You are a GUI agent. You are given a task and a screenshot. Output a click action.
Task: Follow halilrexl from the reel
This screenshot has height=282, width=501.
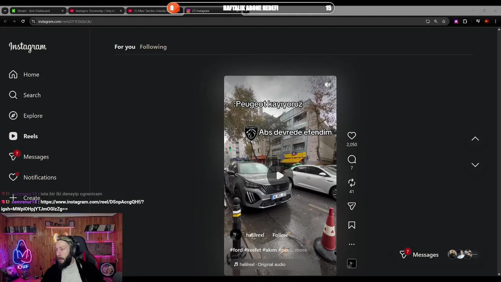click(x=280, y=235)
